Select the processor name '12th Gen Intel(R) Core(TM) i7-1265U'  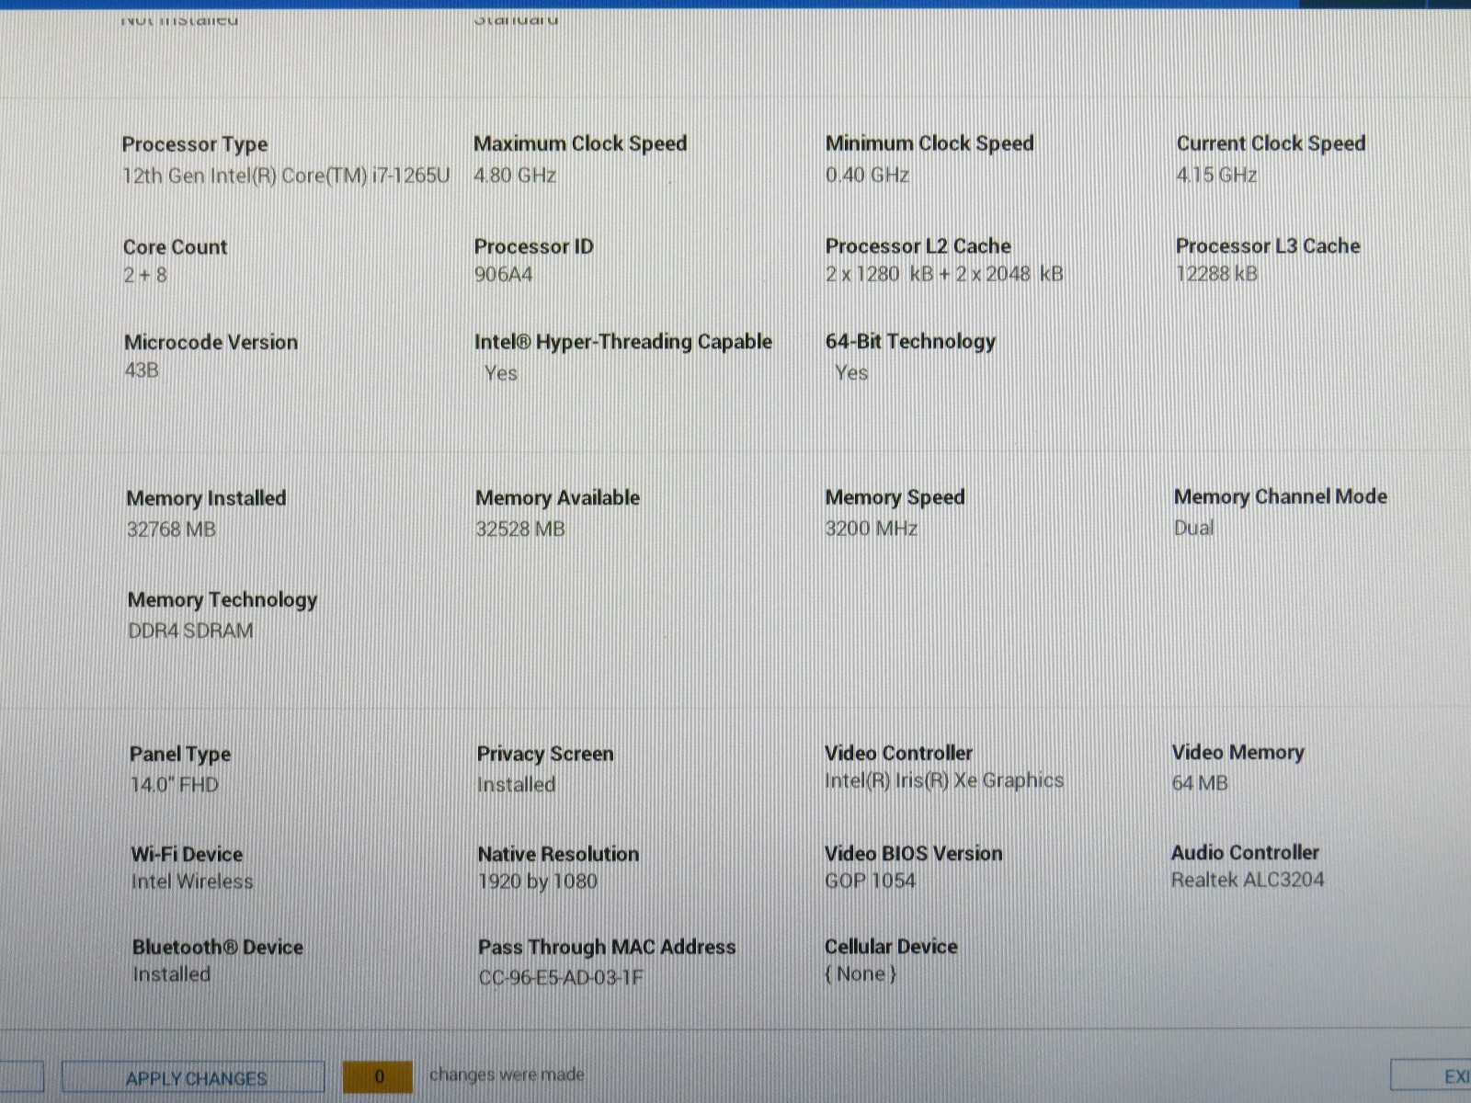click(286, 176)
